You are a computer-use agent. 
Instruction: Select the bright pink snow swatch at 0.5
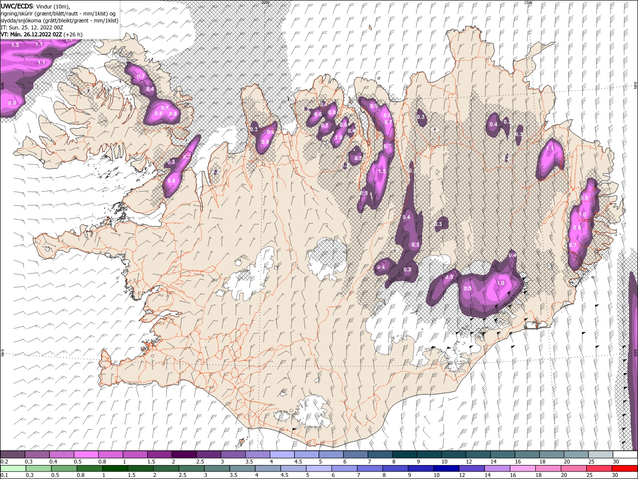(x=86, y=455)
